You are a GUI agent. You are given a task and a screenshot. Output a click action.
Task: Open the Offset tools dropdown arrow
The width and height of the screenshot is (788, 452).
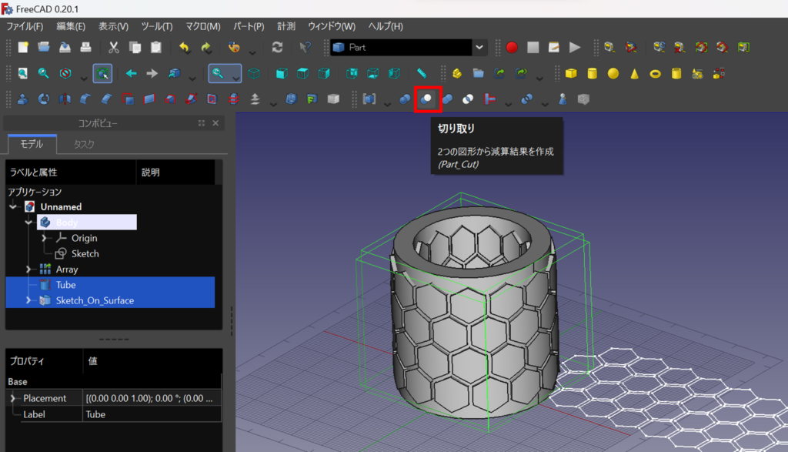[x=273, y=103]
